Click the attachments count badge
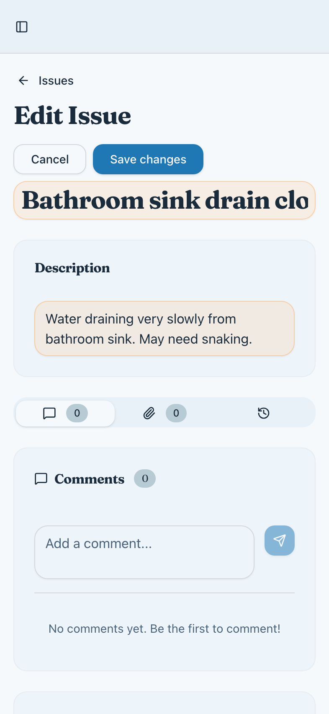This screenshot has height=714, width=329. 176,413
